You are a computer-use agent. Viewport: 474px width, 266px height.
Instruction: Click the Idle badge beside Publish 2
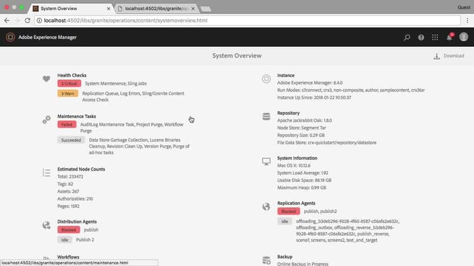64,239
